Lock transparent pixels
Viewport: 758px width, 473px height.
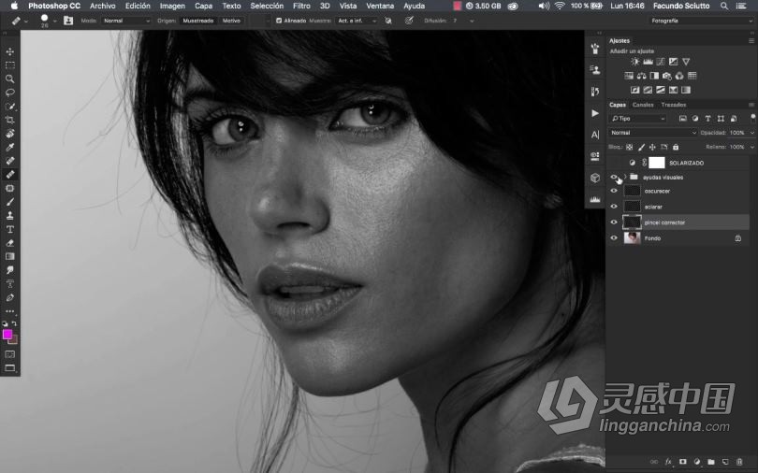pos(629,147)
